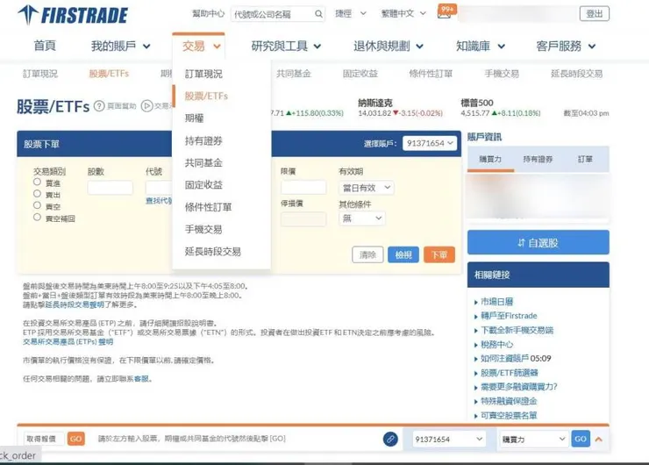Choose 延長時段交易 in 交易 dropdown menu

[x=213, y=251]
